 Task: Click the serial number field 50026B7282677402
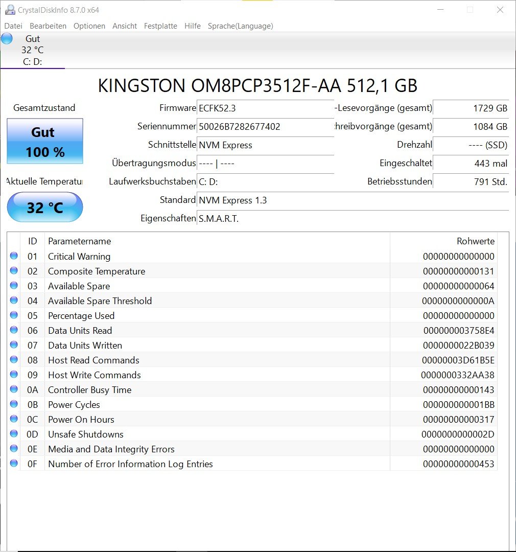tap(265, 126)
